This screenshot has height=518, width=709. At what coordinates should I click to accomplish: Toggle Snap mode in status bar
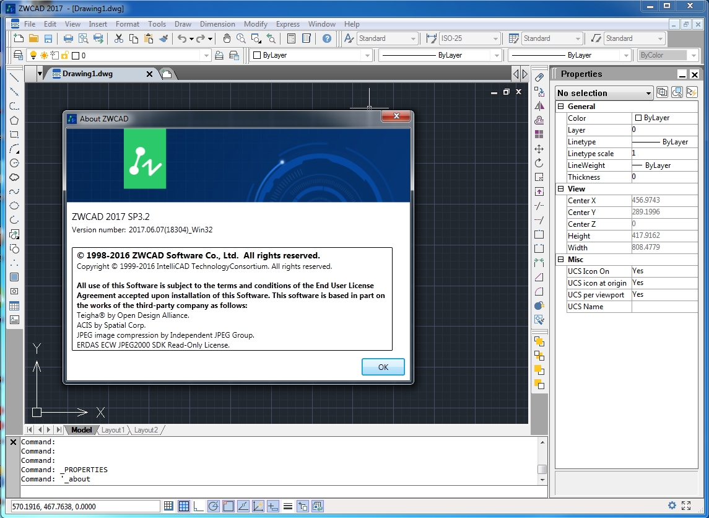pyautogui.click(x=168, y=506)
